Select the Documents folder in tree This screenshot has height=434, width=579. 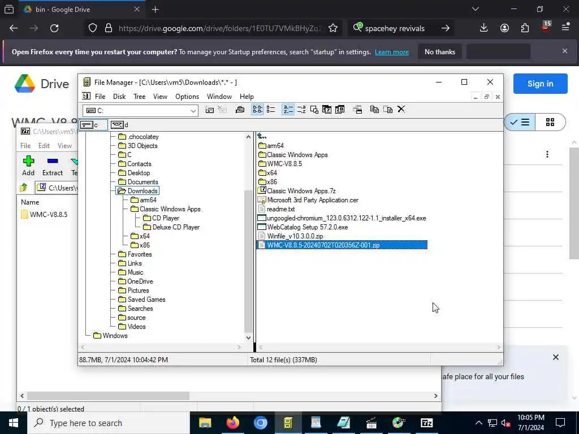(x=138, y=182)
